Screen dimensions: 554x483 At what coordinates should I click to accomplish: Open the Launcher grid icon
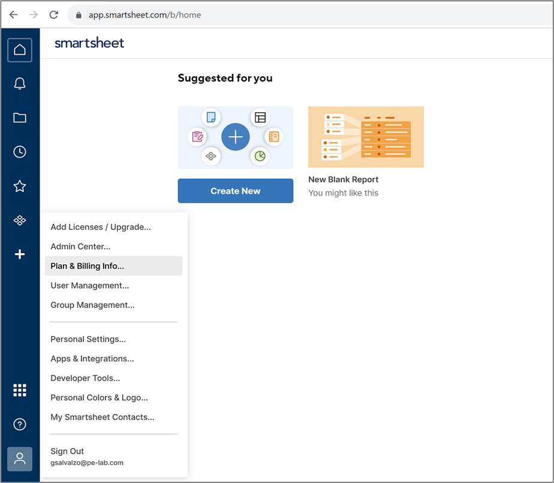point(20,390)
